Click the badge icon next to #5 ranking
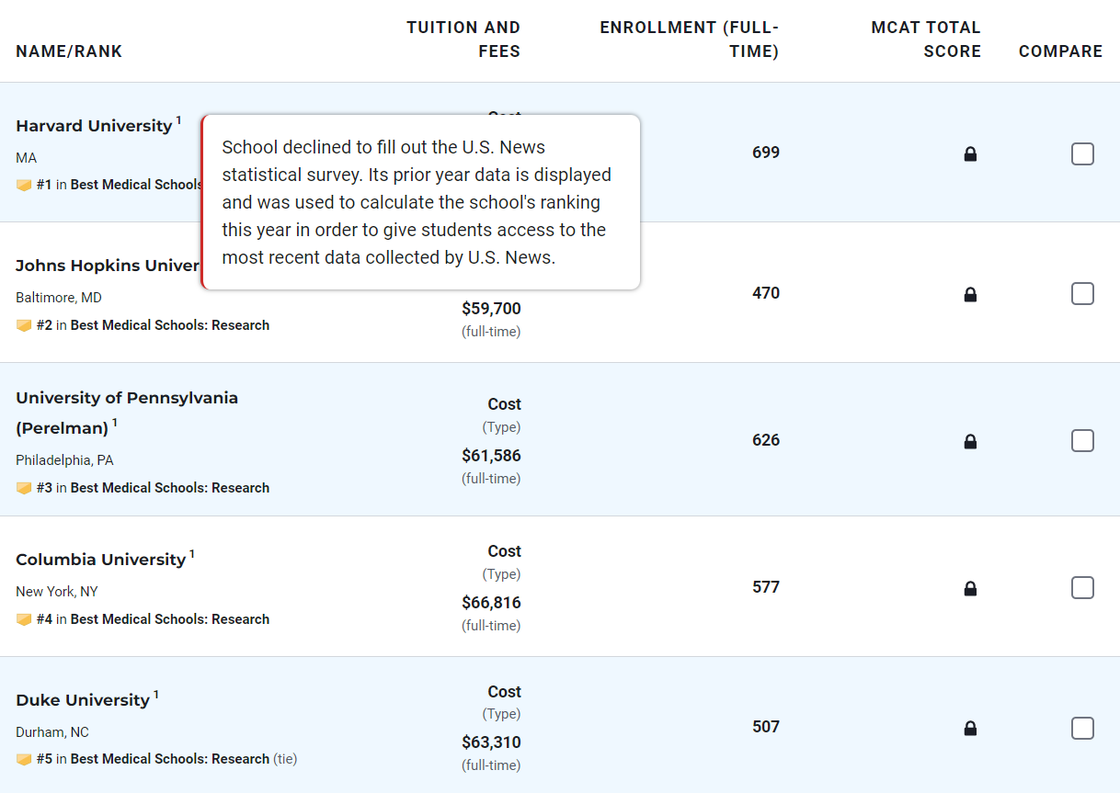The height and width of the screenshot is (793, 1120). [24, 759]
